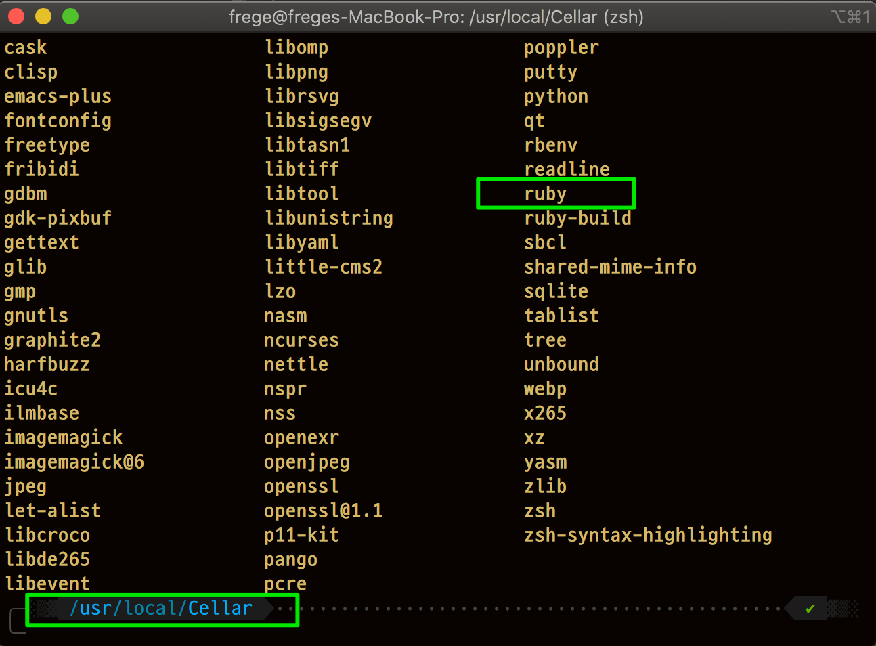Screen dimensions: 876x646
Task: Click the red close window button
Action: tap(16, 16)
